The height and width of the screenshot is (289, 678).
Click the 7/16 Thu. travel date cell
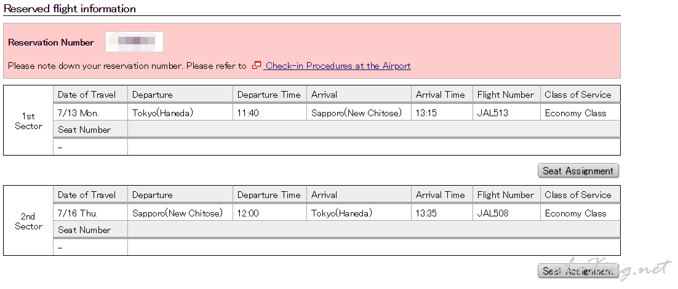90,213
